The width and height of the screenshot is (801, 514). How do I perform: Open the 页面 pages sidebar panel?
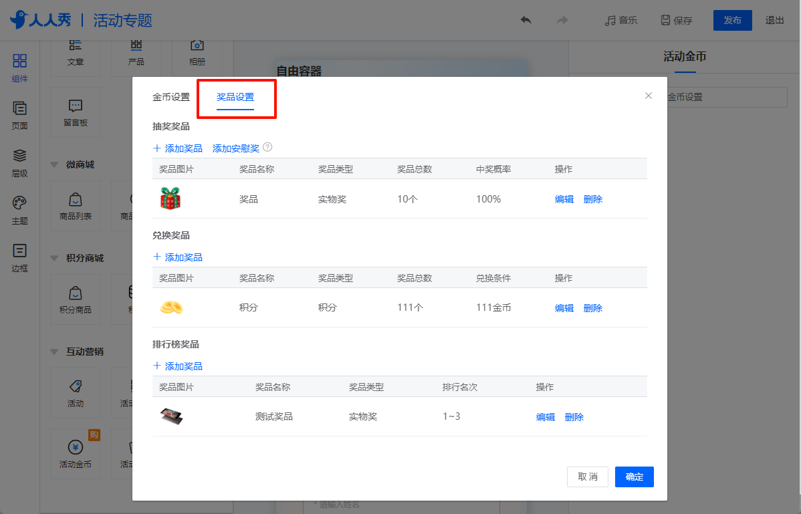tap(19, 116)
